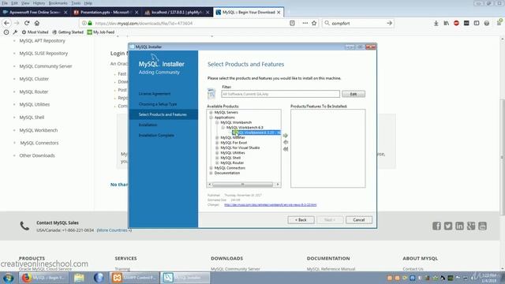Screen dimensions: 505x284
Task: Submit search with the arrow in search box
Action: click(x=389, y=23)
